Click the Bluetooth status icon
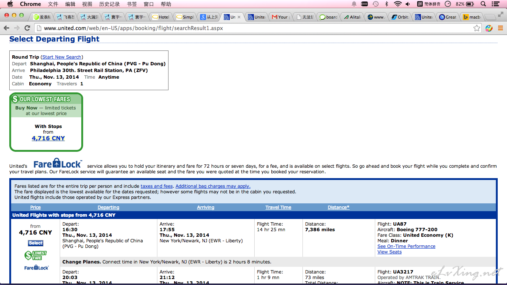Screen dimensions: 507x285 (x=386, y=4)
